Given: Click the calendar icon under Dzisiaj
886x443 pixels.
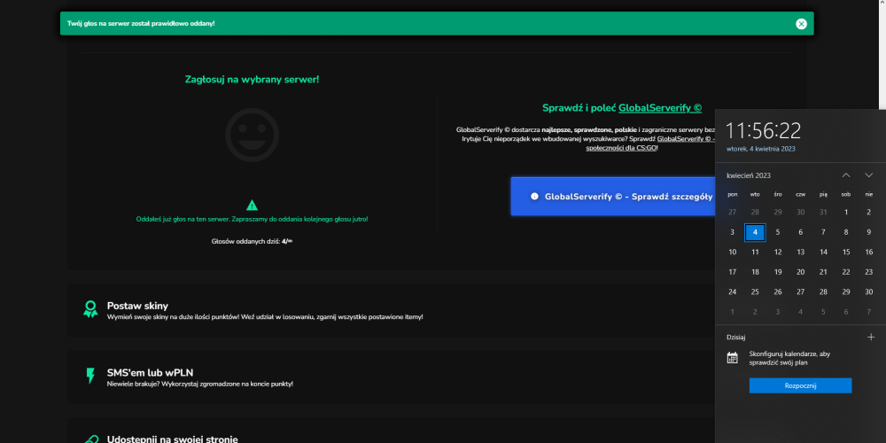Looking at the screenshot, I should [733, 358].
